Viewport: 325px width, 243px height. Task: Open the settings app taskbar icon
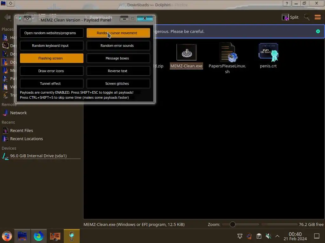click(x=55, y=236)
